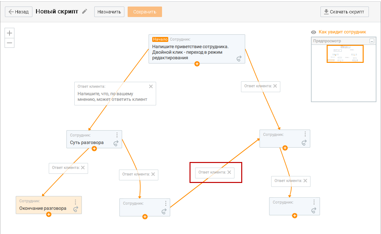381x234 pixels.
Task: Click the script title Новый скрипт
Action: [x=57, y=11]
